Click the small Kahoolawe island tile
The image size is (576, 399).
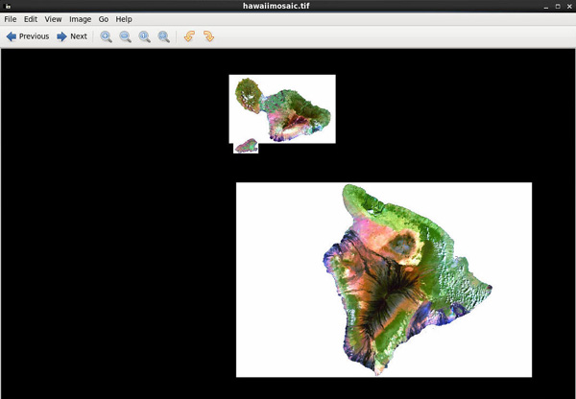tap(246, 147)
